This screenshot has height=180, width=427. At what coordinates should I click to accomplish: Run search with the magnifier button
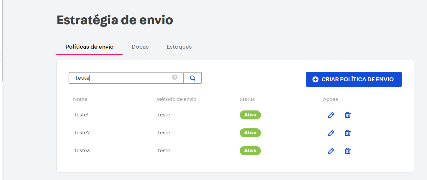tap(193, 78)
